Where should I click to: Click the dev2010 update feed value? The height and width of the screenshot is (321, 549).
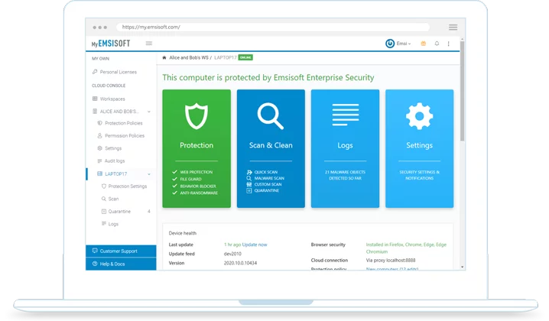click(232, 254)
